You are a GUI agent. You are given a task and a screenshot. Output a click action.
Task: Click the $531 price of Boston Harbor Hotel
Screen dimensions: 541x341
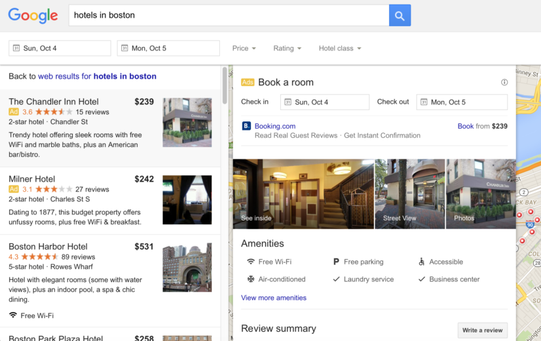coord(144,247)
